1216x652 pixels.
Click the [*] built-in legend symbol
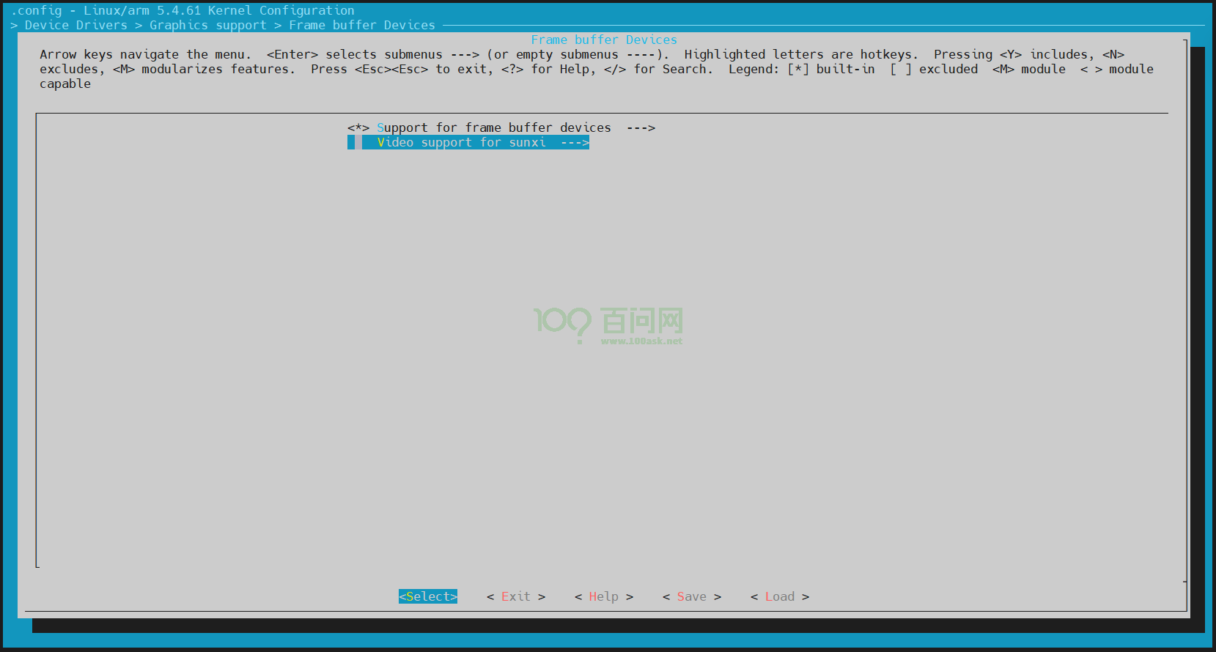[x=797, y=69]
